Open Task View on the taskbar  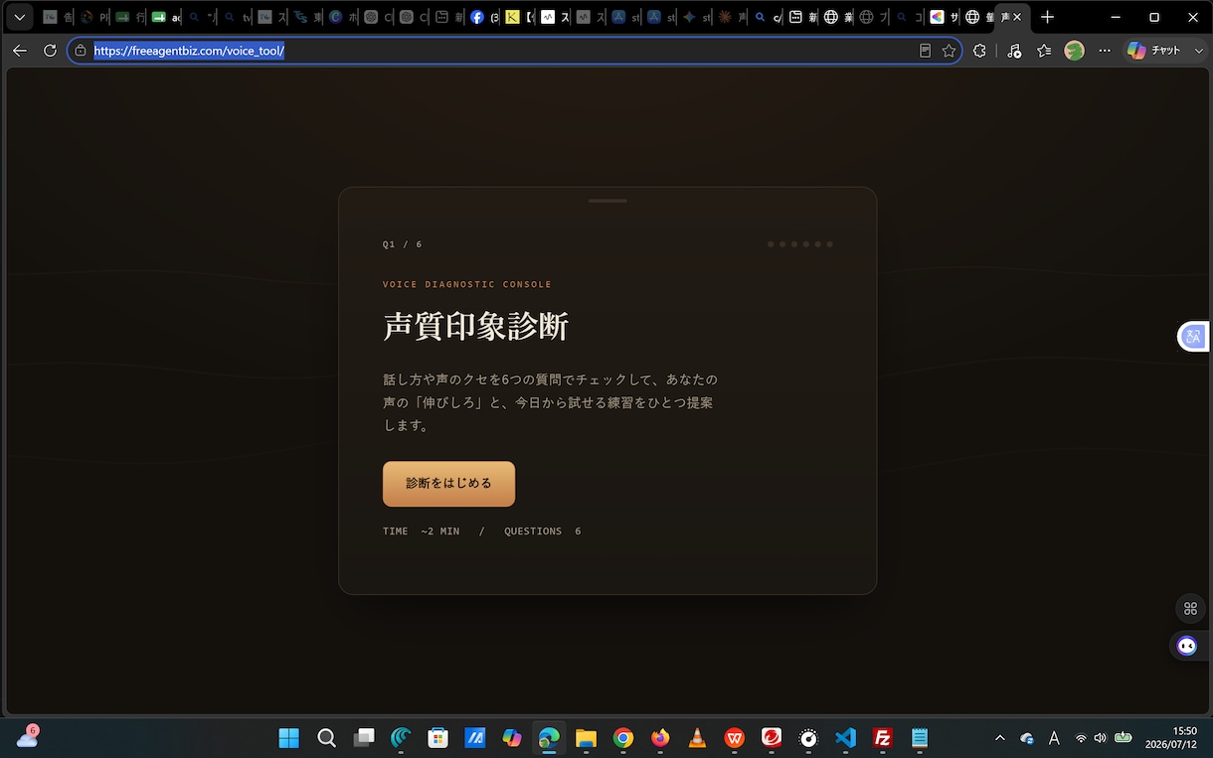point(364,738)
